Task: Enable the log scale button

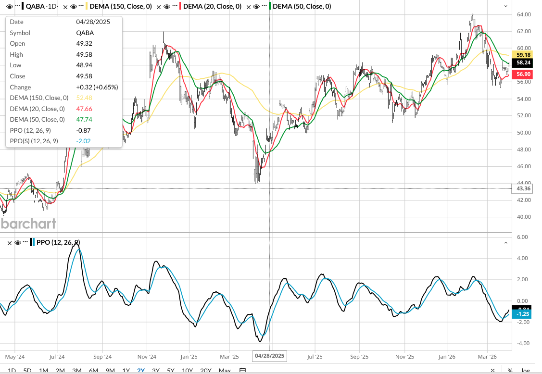Action: [526, 370]
